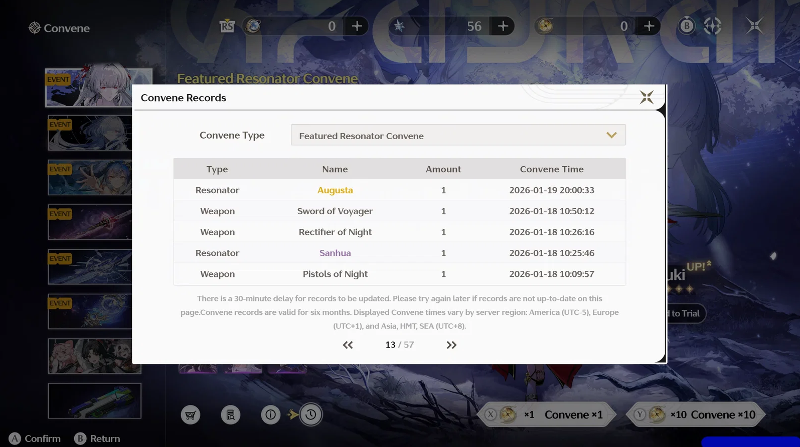Click the Convene logo icon at top left
800x447 pixels.
coord(35,28)
